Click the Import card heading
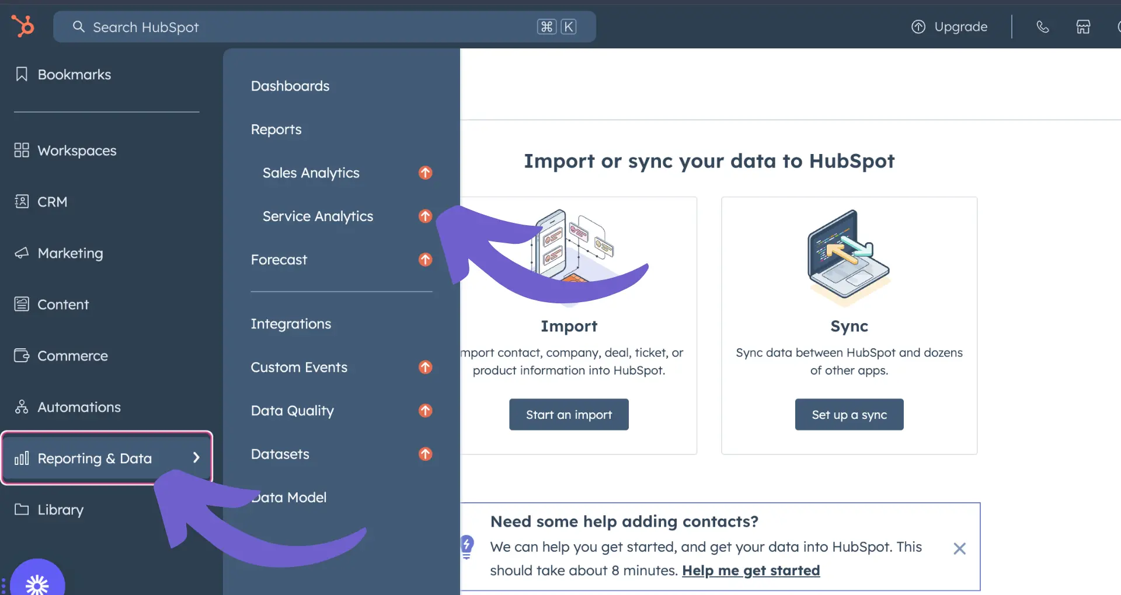 click(x=569, y=326)
